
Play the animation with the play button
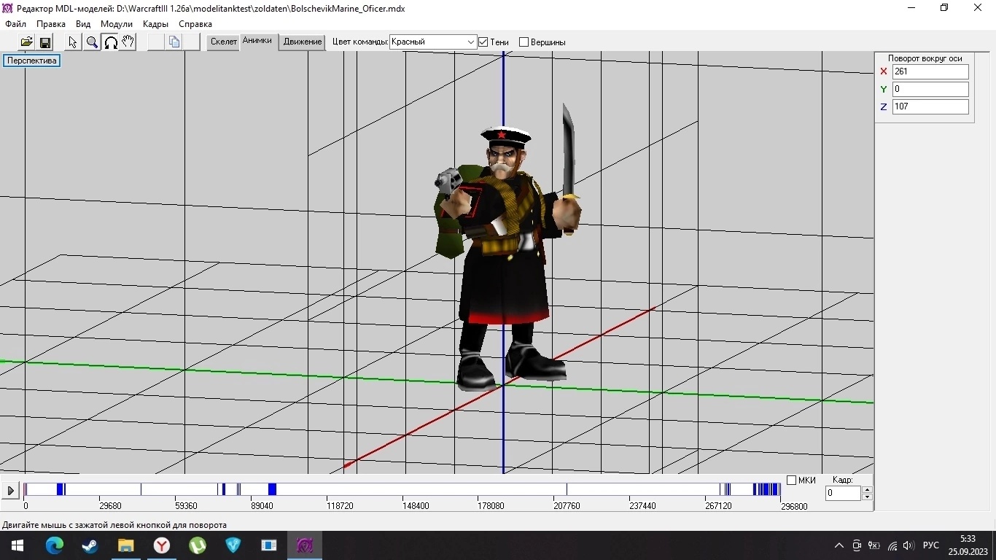pos(10,491)
